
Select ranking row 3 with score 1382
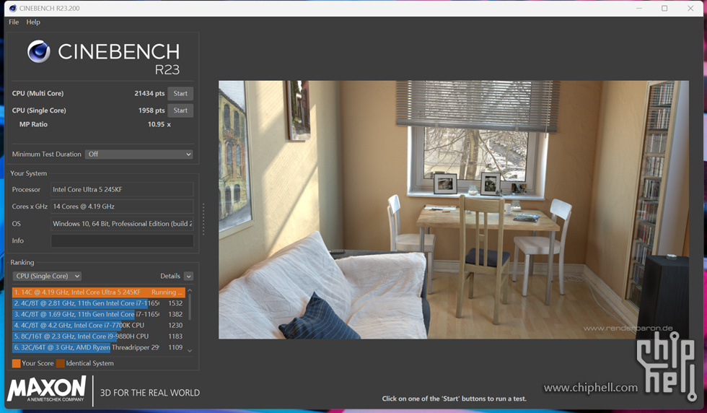click(x=99, y=314)
